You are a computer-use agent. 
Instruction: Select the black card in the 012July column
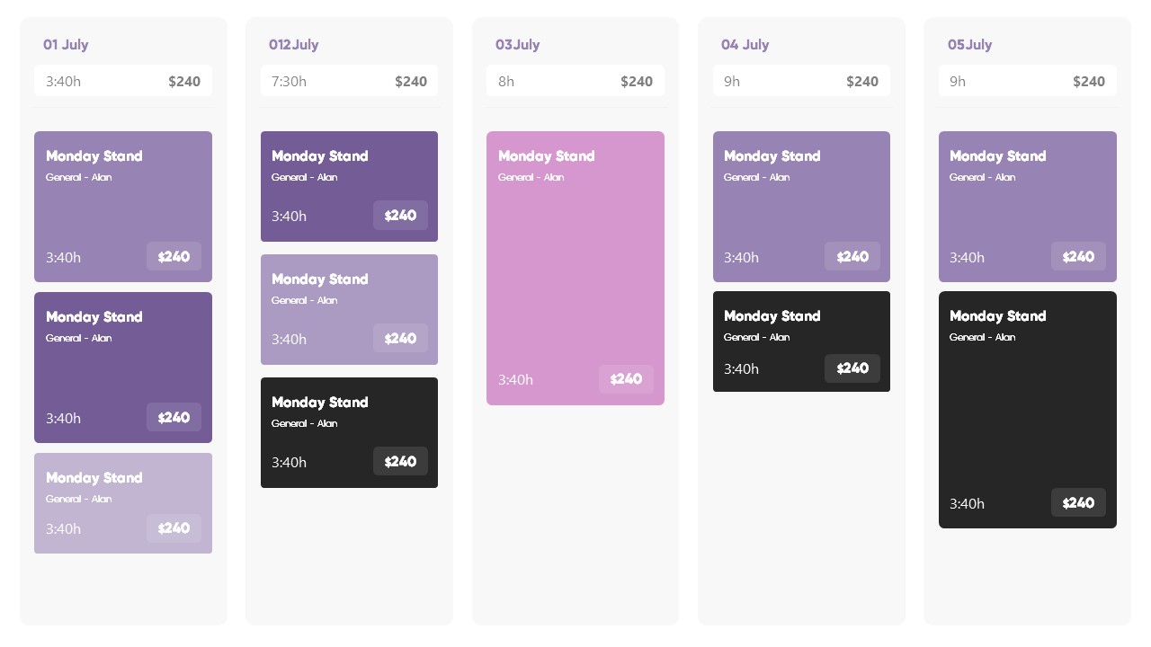(x=349, y=432)
